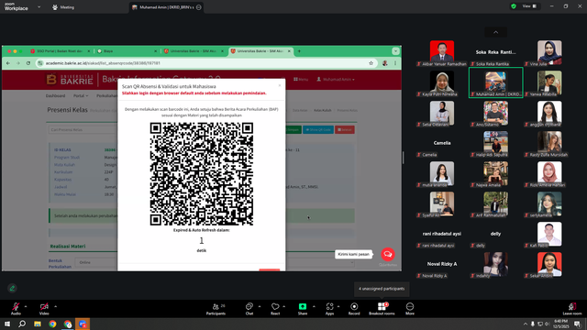Click the green Simpan button
The height and width of the screenshot is (330, 587).
point(293,130)
